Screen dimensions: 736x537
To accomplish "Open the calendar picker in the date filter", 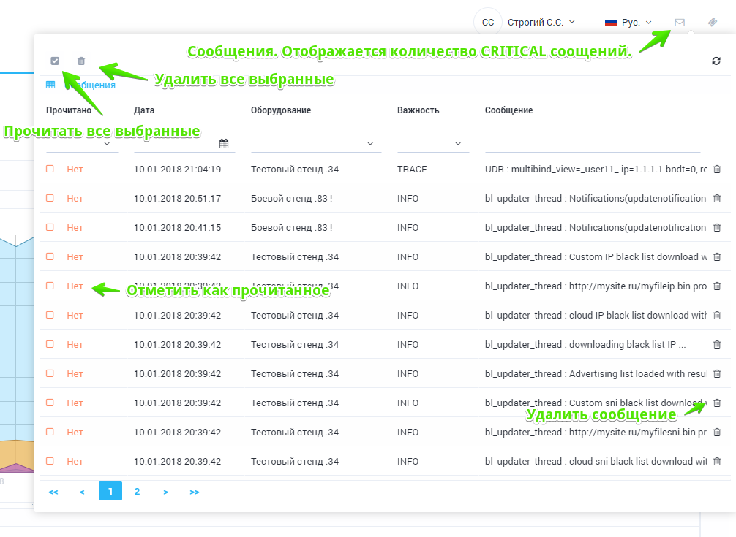I will point(224,143).
